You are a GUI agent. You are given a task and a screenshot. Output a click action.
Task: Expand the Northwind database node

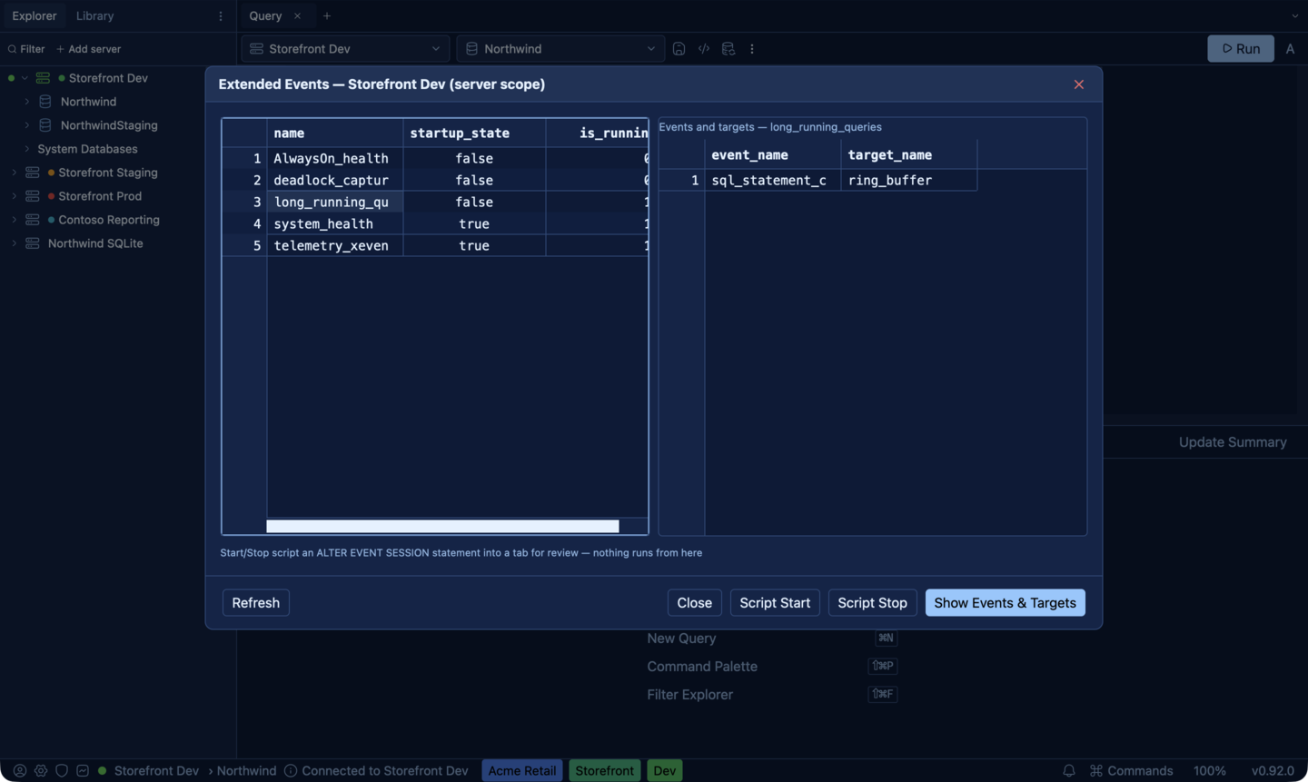coord(26,102)
